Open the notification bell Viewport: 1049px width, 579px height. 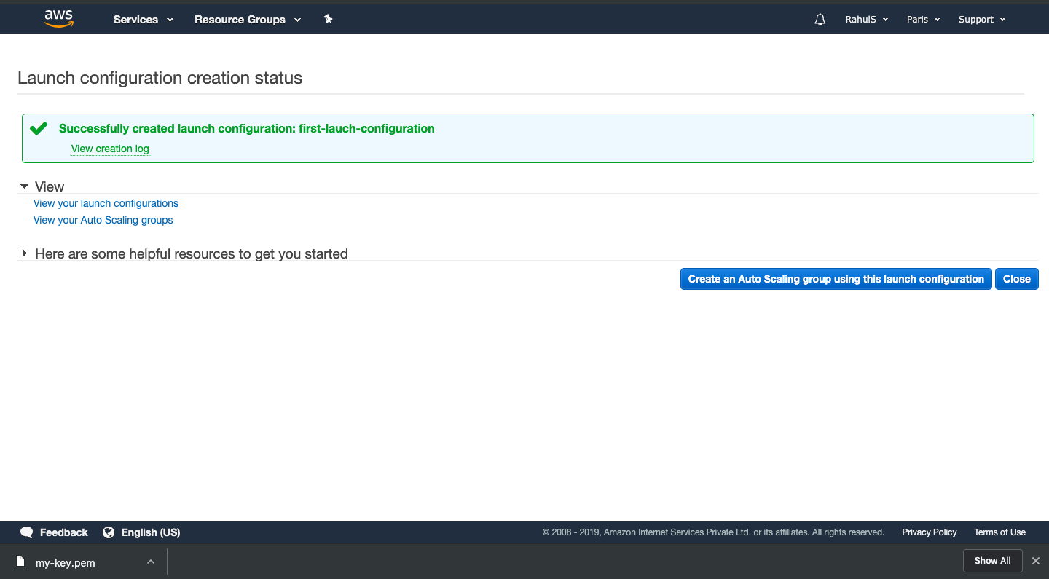820,19
